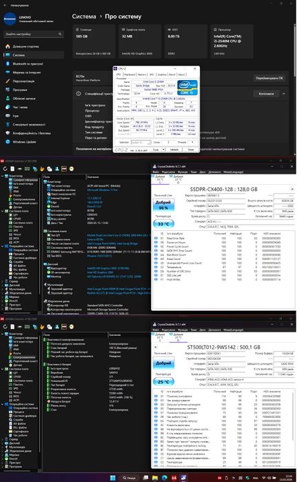297x482 pixels.
Task: Expand Мультимедіа node in AIDA64 battery window tree
Action: tap(3, 448)
